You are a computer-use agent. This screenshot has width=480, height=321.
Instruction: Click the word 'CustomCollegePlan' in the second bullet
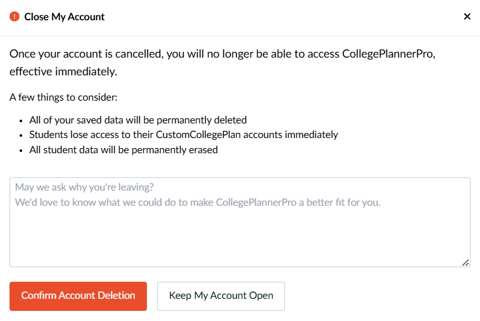[x=198, y=135]
